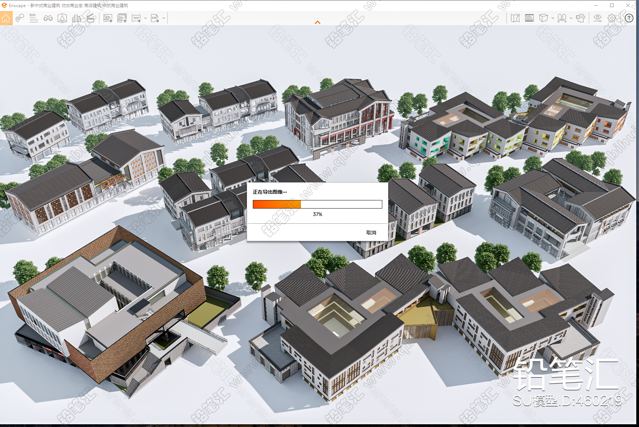This screenshot has width=639, height=427.
Task: Click the Enscape logo in the title bar
Action: click(x=4, y=5)
